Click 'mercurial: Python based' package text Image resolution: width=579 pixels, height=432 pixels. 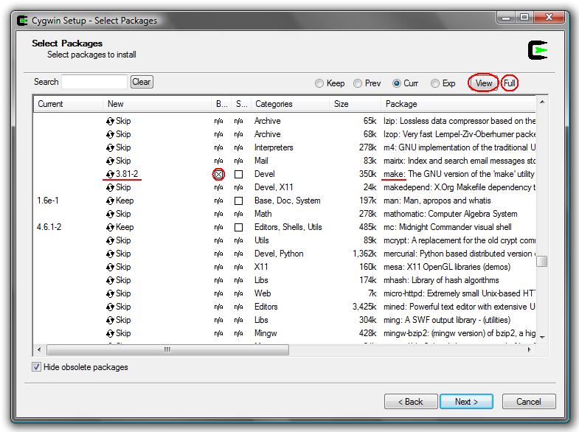click(x=459, y=254)
